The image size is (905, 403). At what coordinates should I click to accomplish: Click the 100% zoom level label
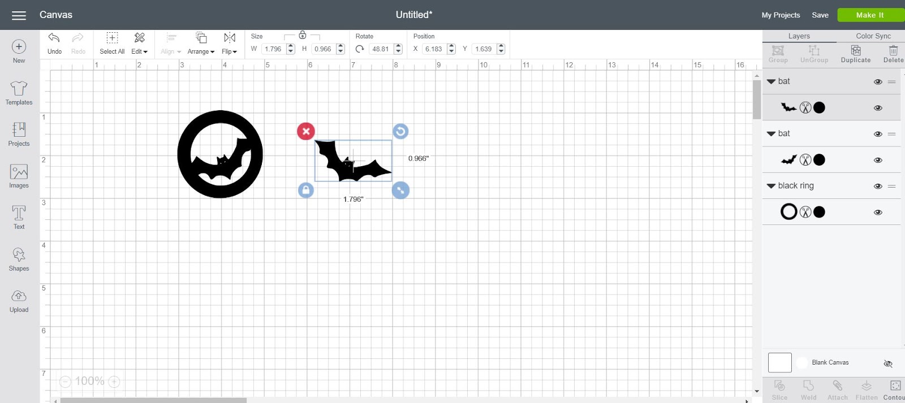tap(90, 382)
